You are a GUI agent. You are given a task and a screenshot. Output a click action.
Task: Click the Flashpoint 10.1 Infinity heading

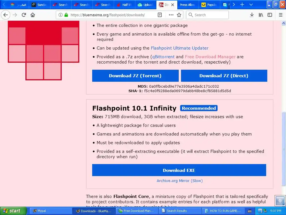134,108
